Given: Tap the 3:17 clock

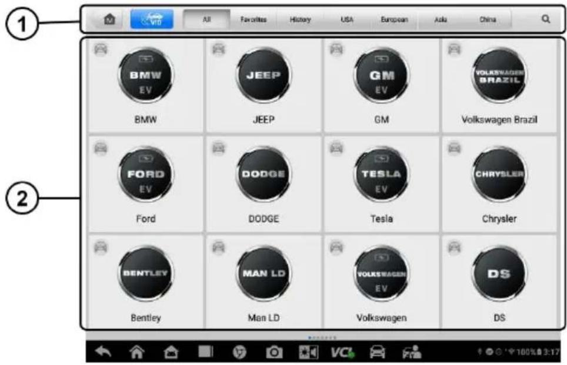Looking at the screenshot, I should point(552,351).
